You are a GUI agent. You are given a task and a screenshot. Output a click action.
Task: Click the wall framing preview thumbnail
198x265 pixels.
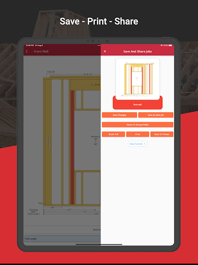(x=138, y=79)
